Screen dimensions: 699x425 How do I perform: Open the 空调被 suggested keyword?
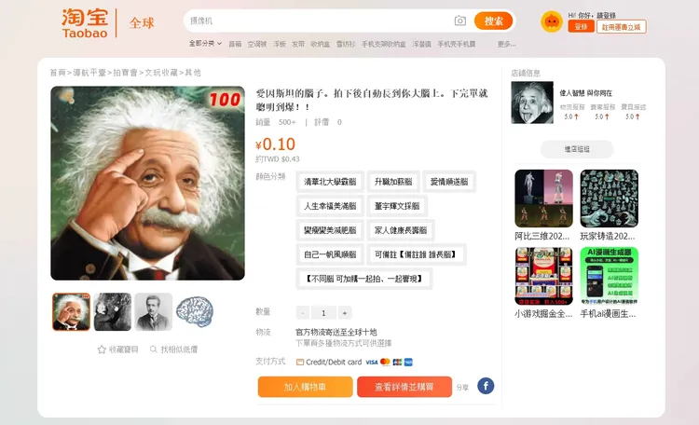point(257,44)
